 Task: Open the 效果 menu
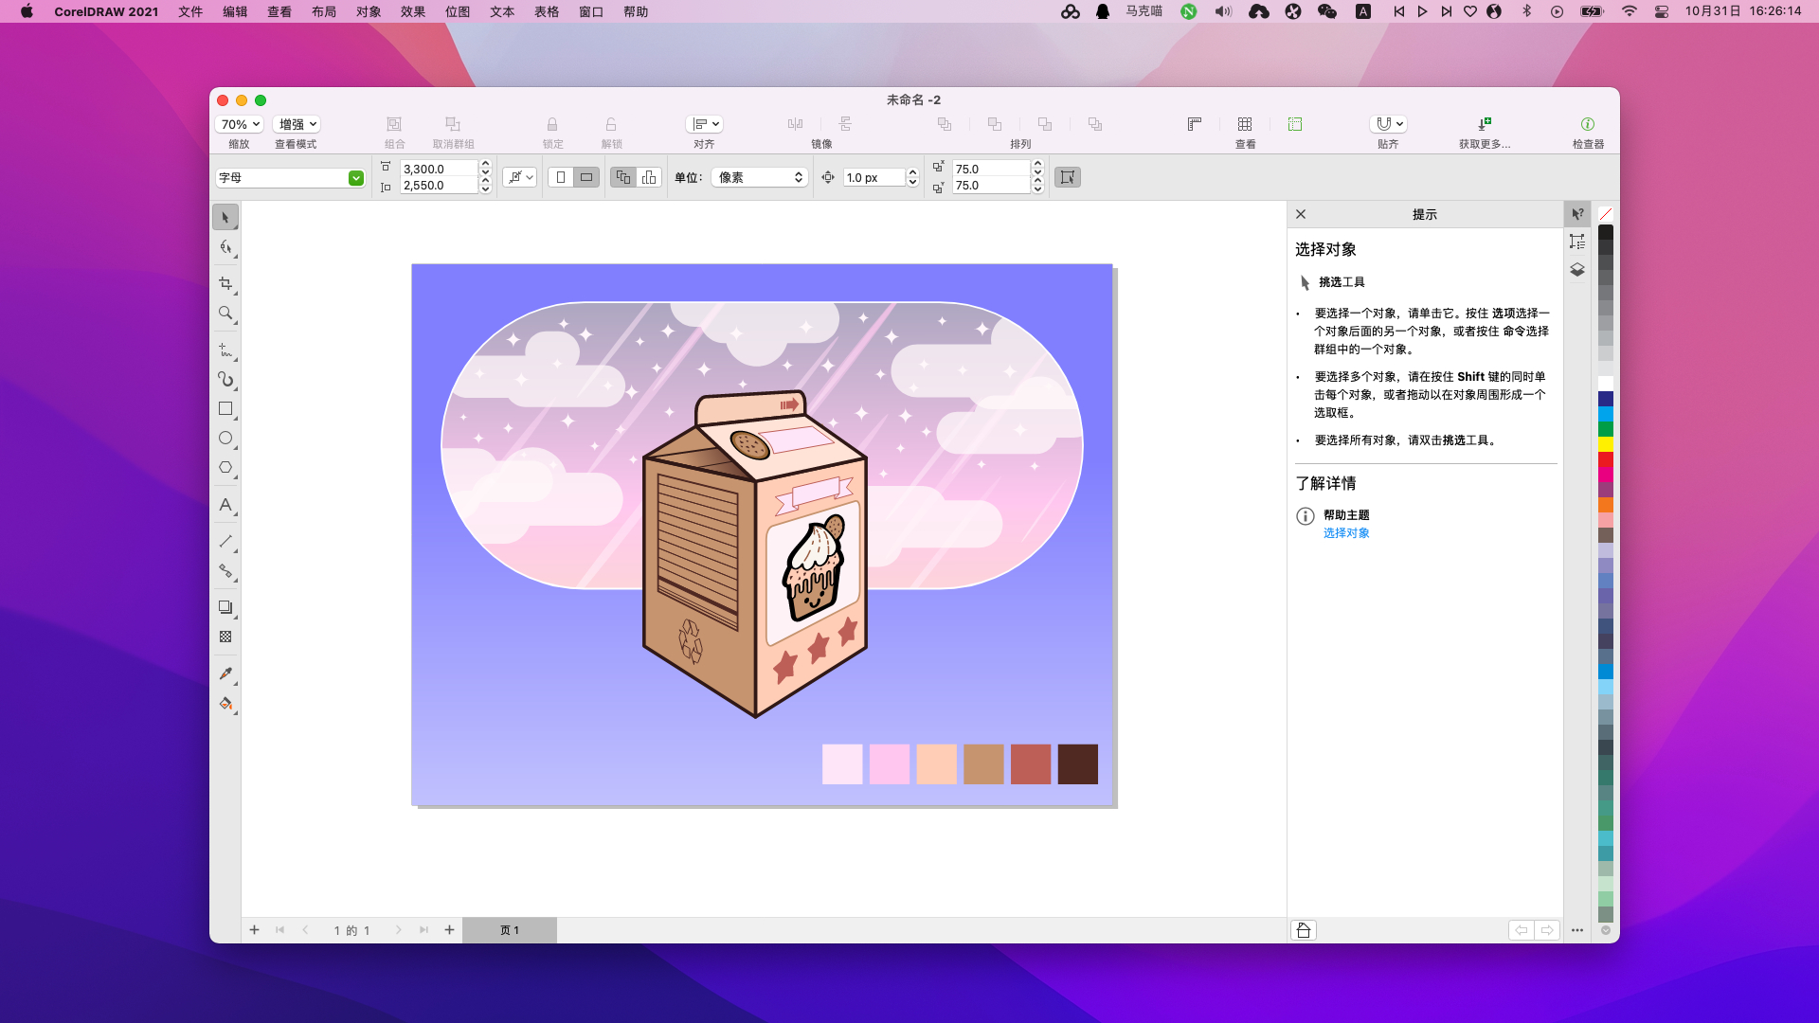[413, 11]
